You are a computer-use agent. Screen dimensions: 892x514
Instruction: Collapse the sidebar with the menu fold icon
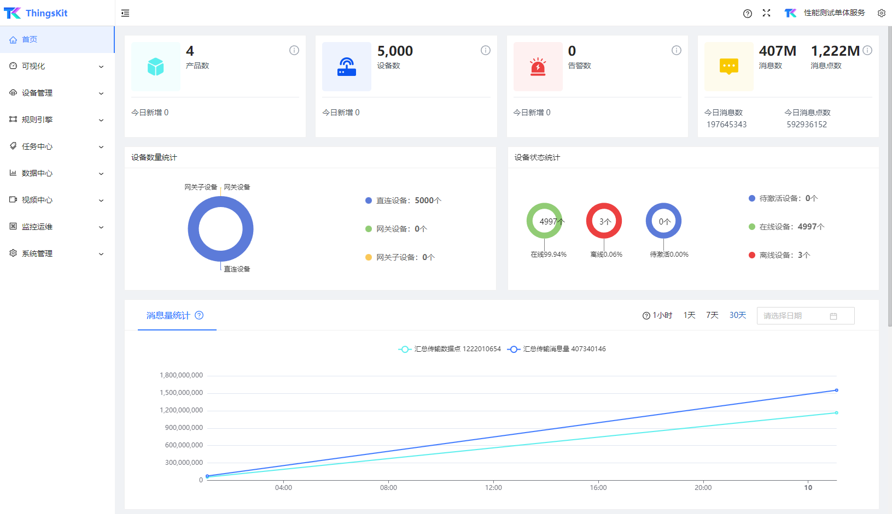tap(125, 13)
